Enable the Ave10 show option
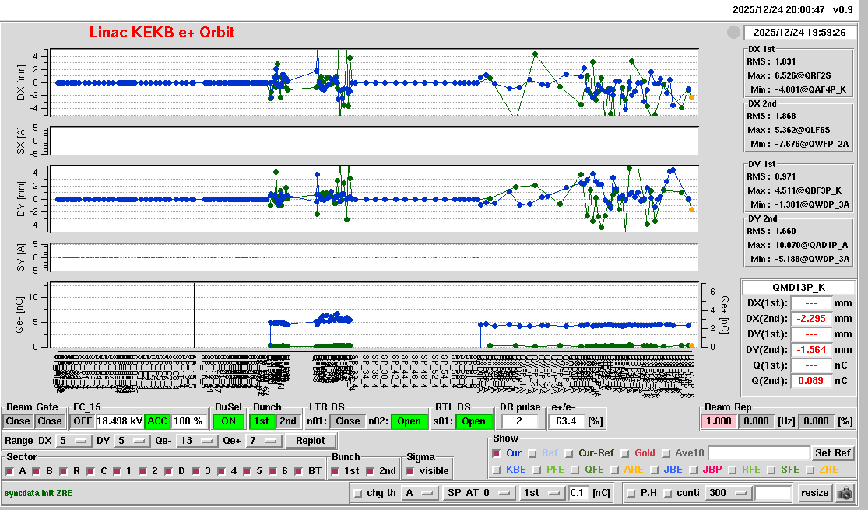Screen dimensions: 868x510 click(666, 453)
